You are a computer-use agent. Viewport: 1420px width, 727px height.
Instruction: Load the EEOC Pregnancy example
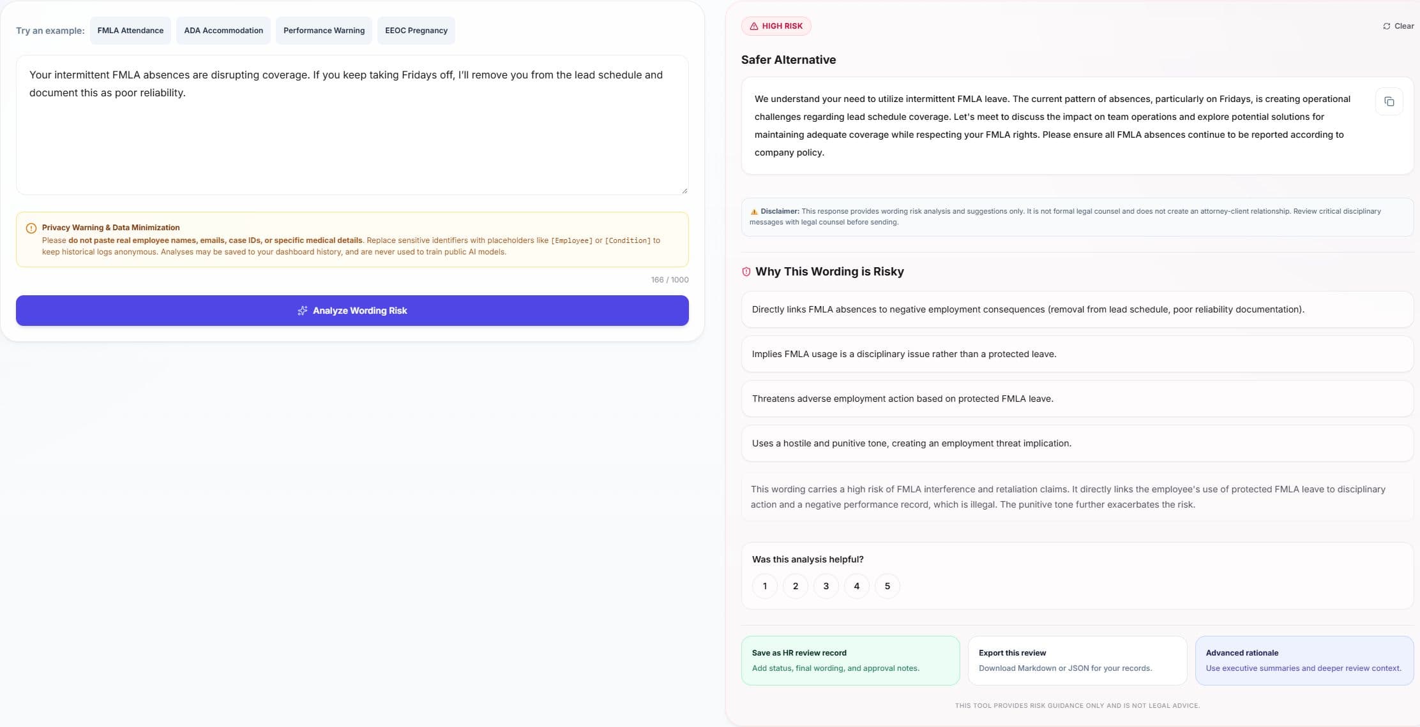pos(416,31)
